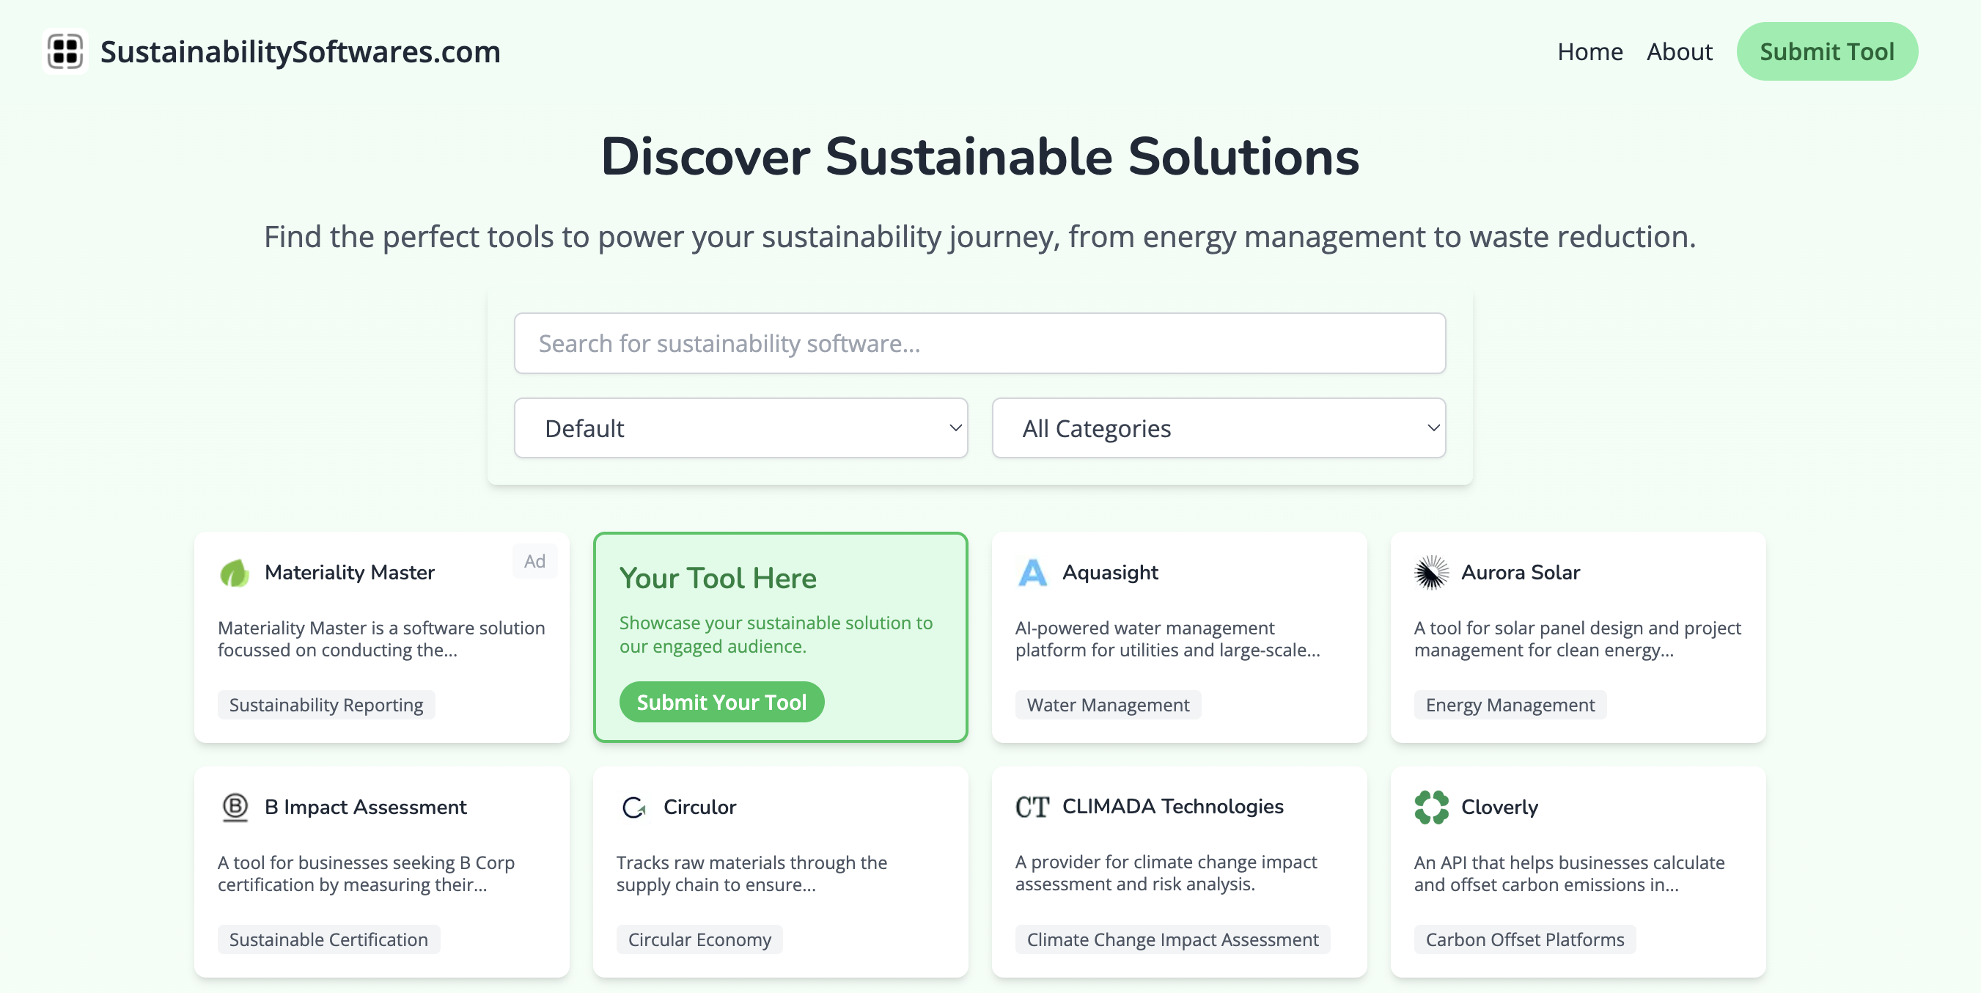Open the About page link
1981x993 pixels.
point(1679,51)
